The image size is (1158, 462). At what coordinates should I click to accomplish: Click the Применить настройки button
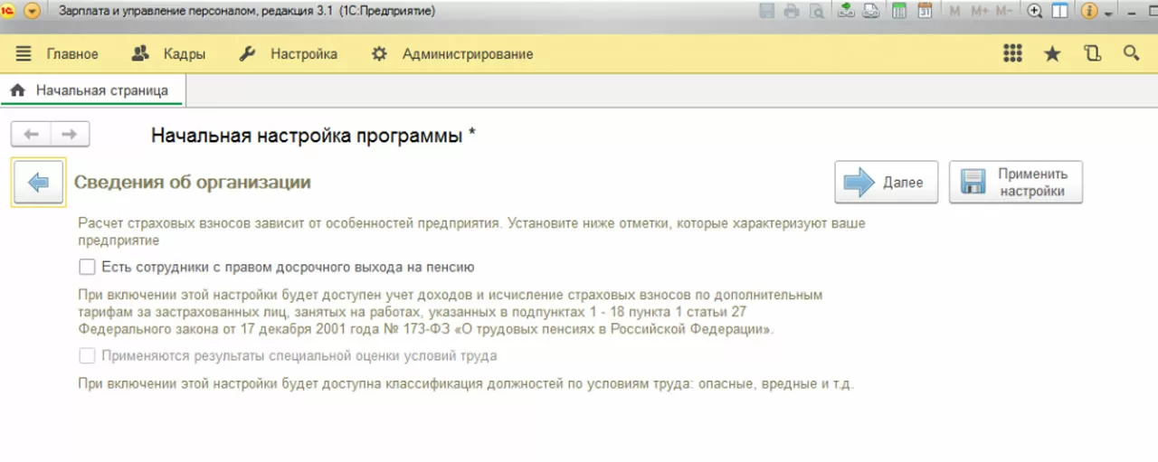coord(1016,182)
